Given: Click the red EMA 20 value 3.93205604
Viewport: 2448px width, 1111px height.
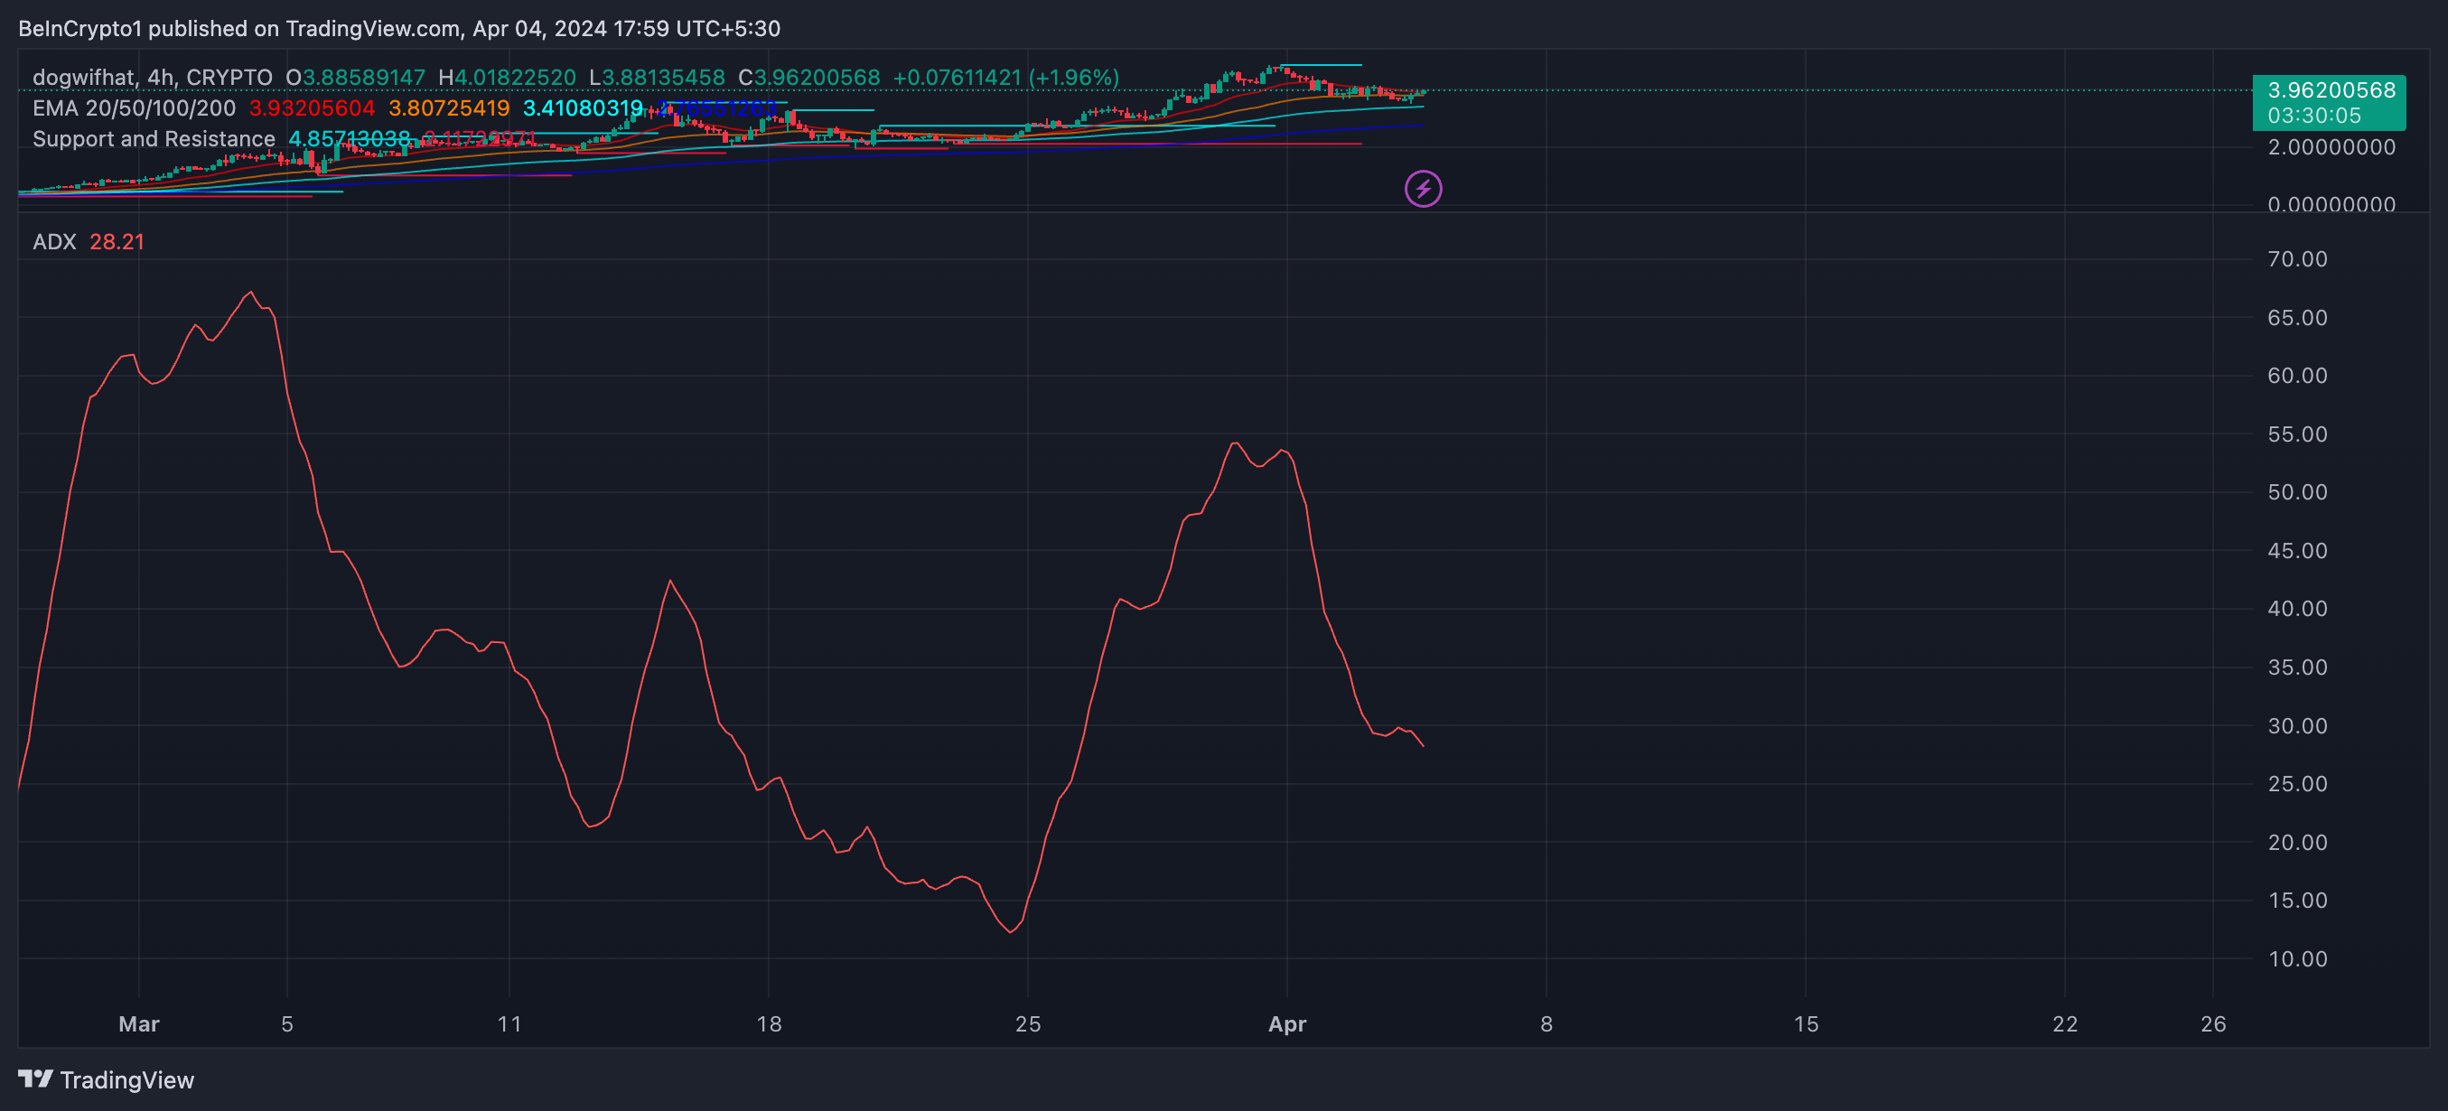Looking at the screenshot, I should [312, 108].
